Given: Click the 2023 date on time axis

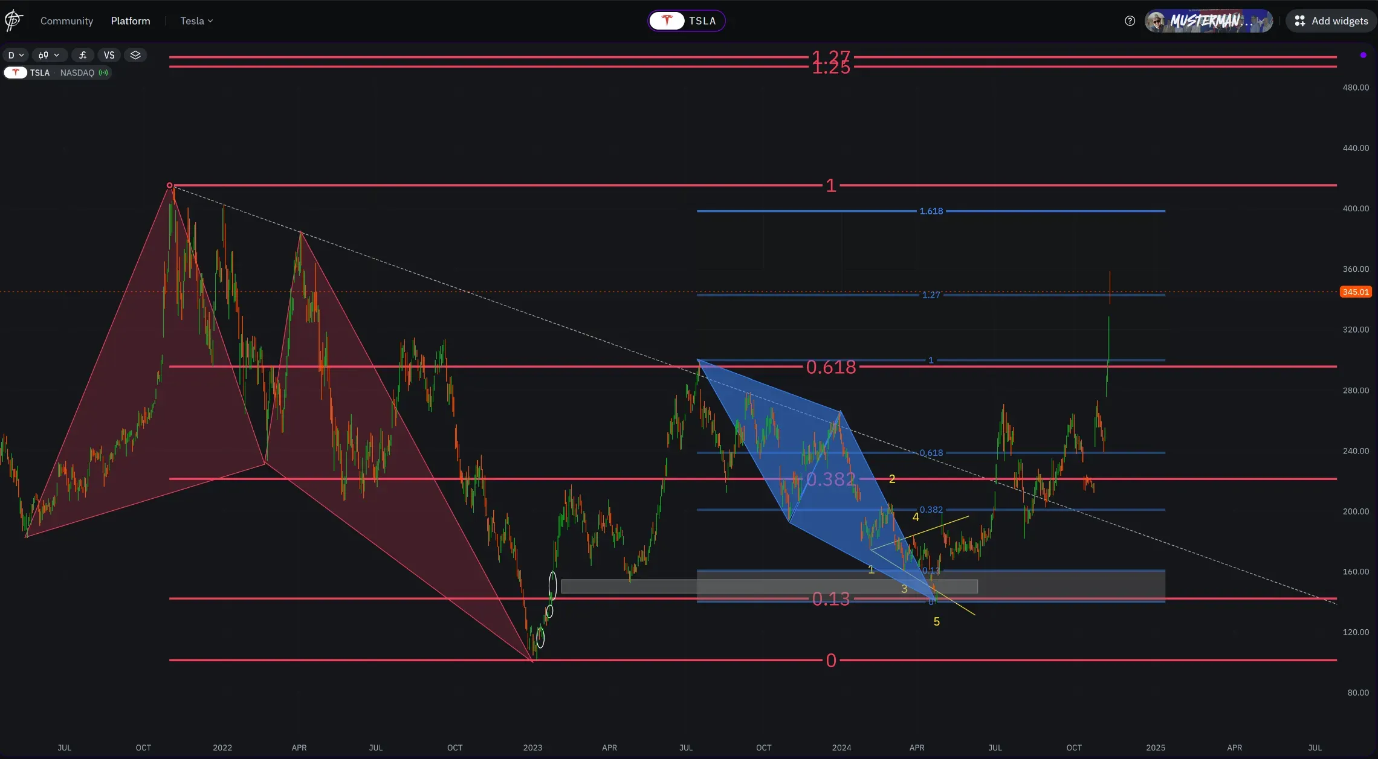Looking at the screenshot, I should (532, 748).
